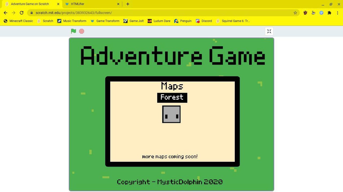Choose the gray character face thumbnail
The height and width of the screenshot is (192, 343).
[171, 114]
